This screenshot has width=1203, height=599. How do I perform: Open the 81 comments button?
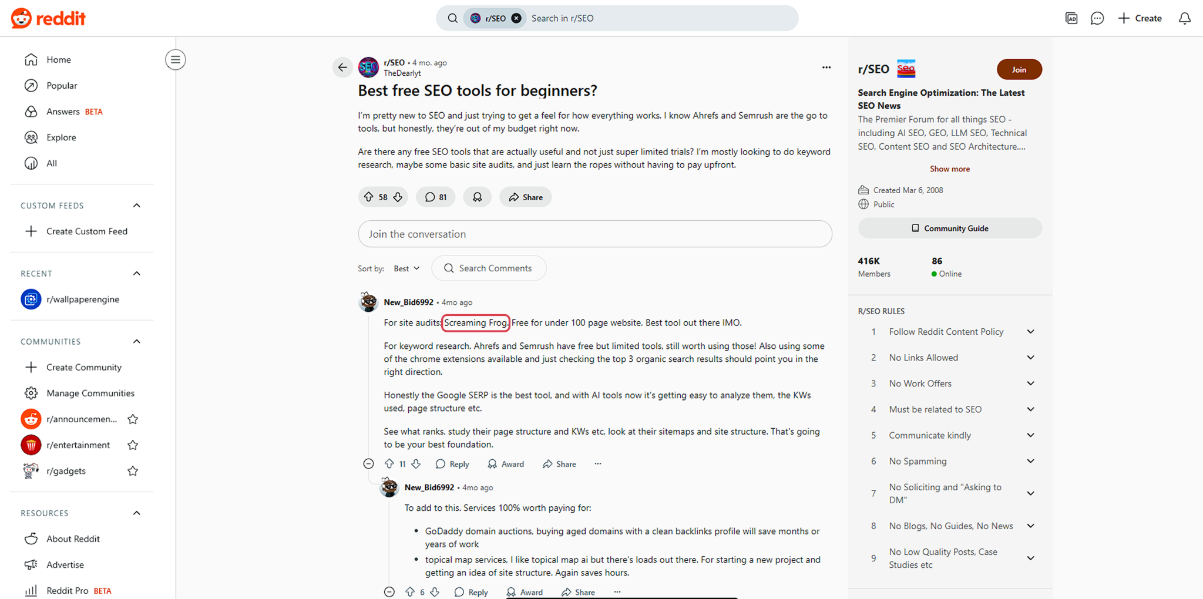coord(436,197)
